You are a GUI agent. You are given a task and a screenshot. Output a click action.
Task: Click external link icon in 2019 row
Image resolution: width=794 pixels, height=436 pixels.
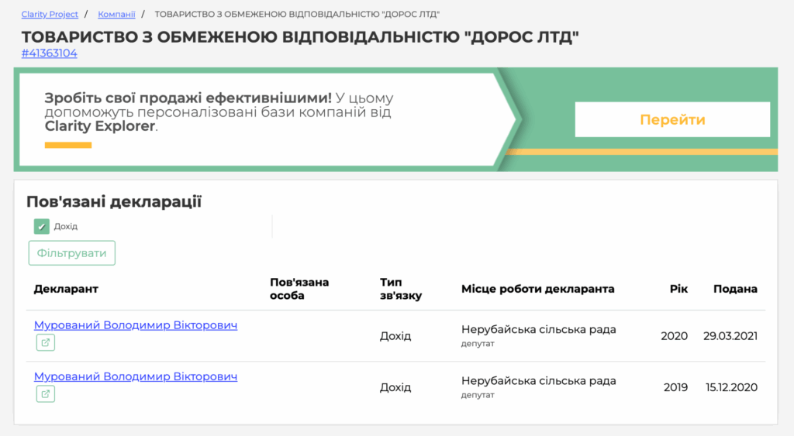45,394
